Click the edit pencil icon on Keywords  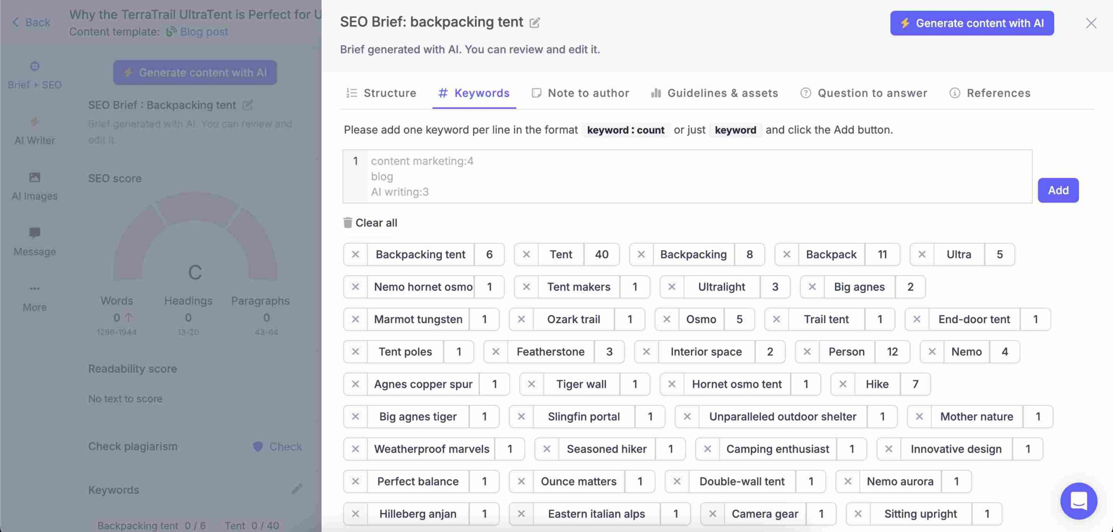click(x=296, y=489)
